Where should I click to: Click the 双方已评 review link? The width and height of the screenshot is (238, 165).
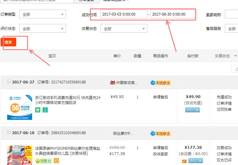[x=224, y=160]
